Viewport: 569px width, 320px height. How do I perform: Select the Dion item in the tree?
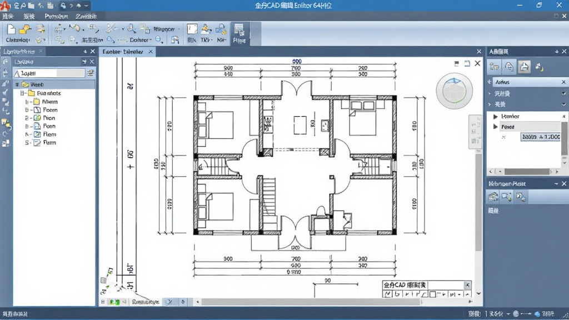[49, 118]
